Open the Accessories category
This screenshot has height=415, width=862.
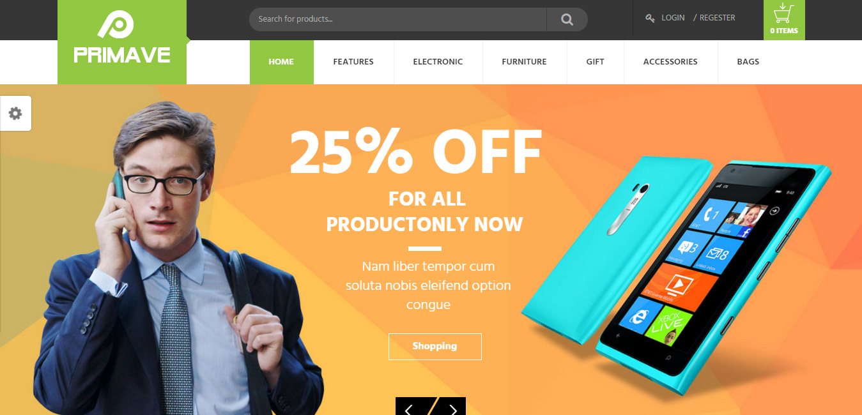click(670, 62)
